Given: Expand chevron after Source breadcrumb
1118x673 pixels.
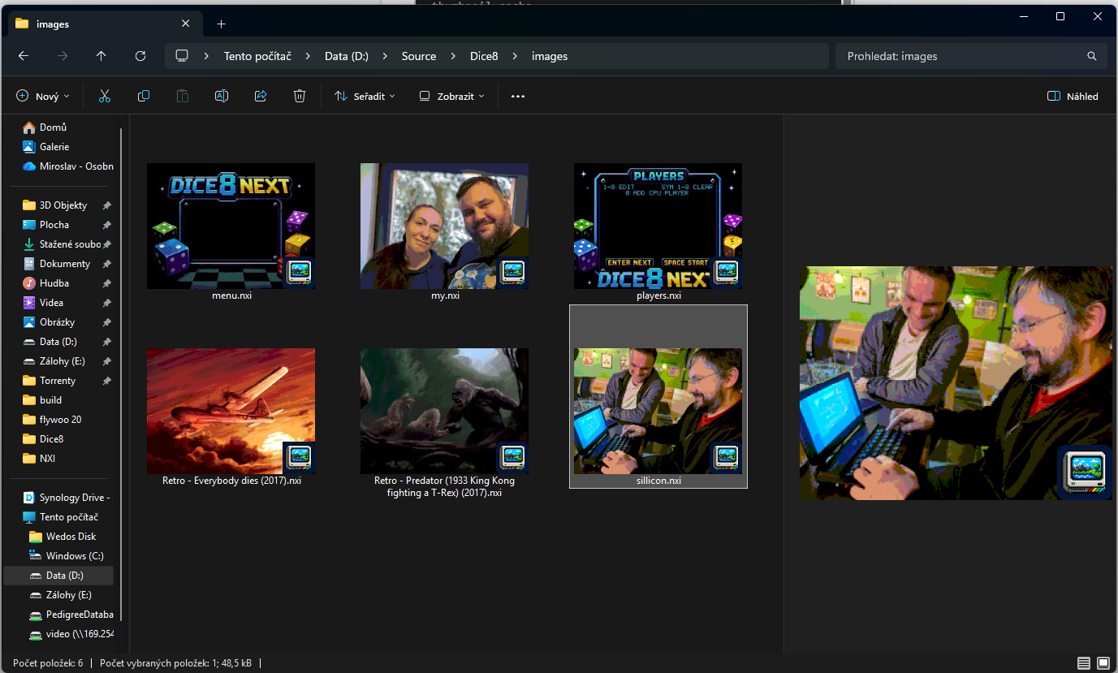Looking at the screenshot, I should pos(453,56).
